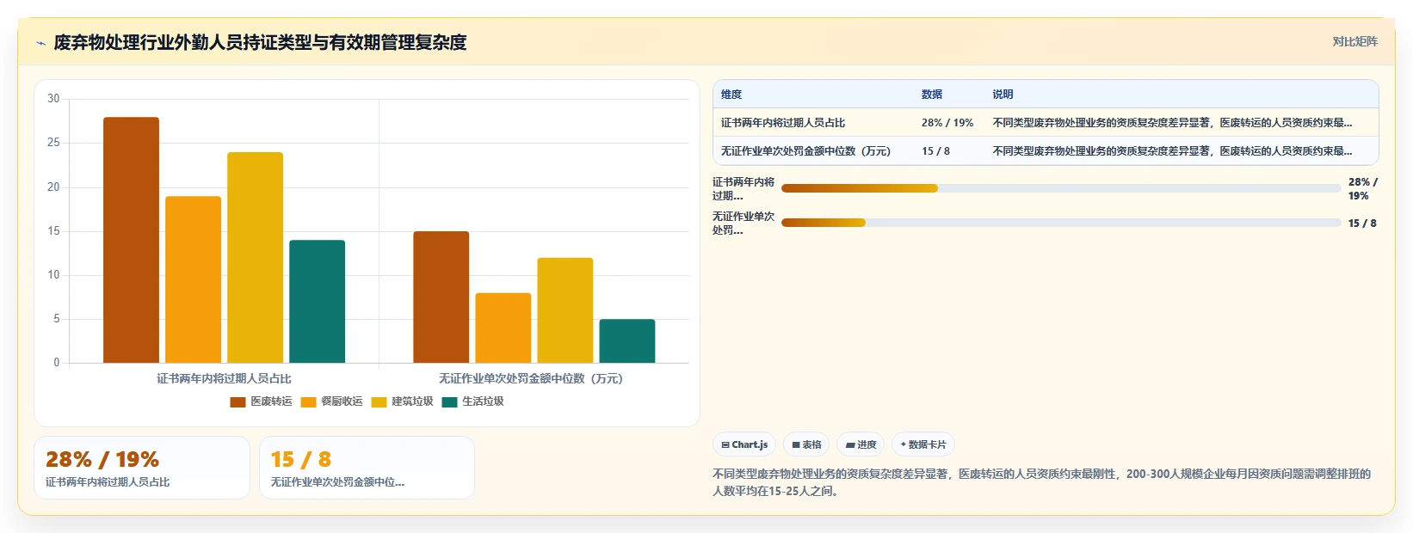Click the 28% / 19% table cell

(x=947, y=123)
